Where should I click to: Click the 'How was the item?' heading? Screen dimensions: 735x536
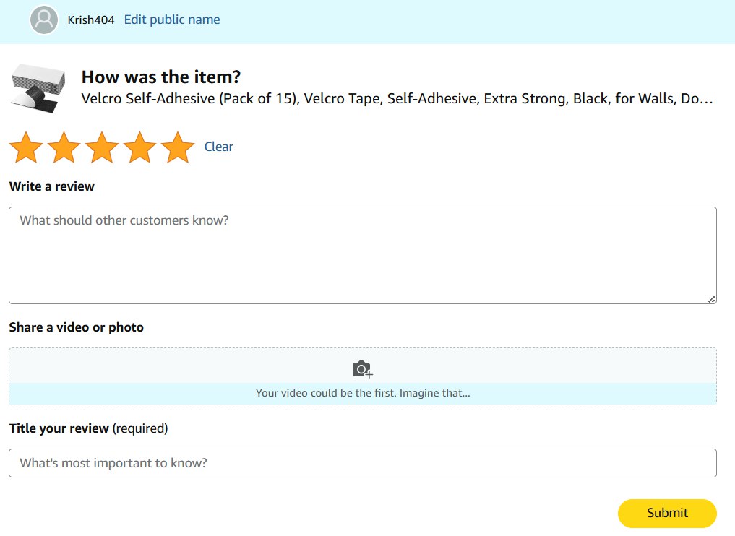click(x=160, y=77)
